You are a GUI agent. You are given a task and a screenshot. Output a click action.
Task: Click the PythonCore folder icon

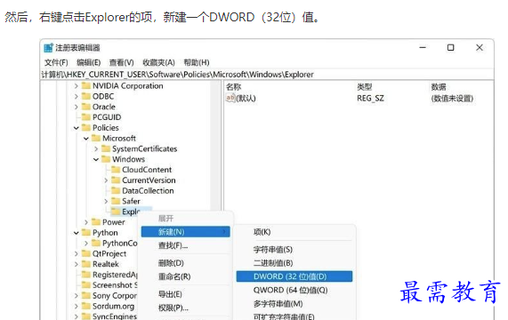[96, 243]
